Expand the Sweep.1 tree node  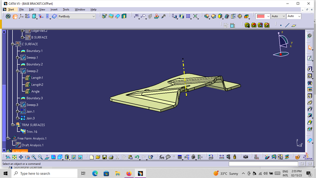tap(17, 57)
